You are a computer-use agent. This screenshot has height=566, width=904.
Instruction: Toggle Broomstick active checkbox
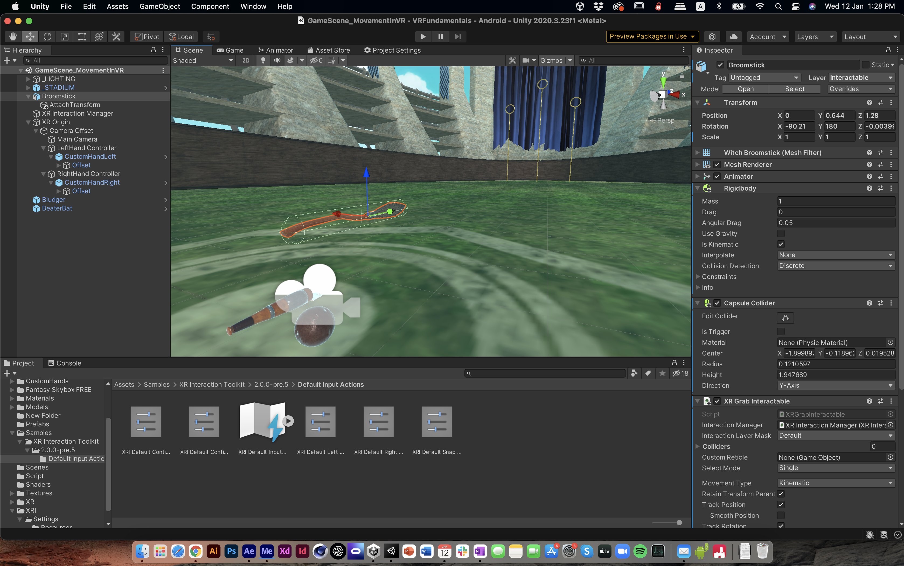click(x=720, y=65)
